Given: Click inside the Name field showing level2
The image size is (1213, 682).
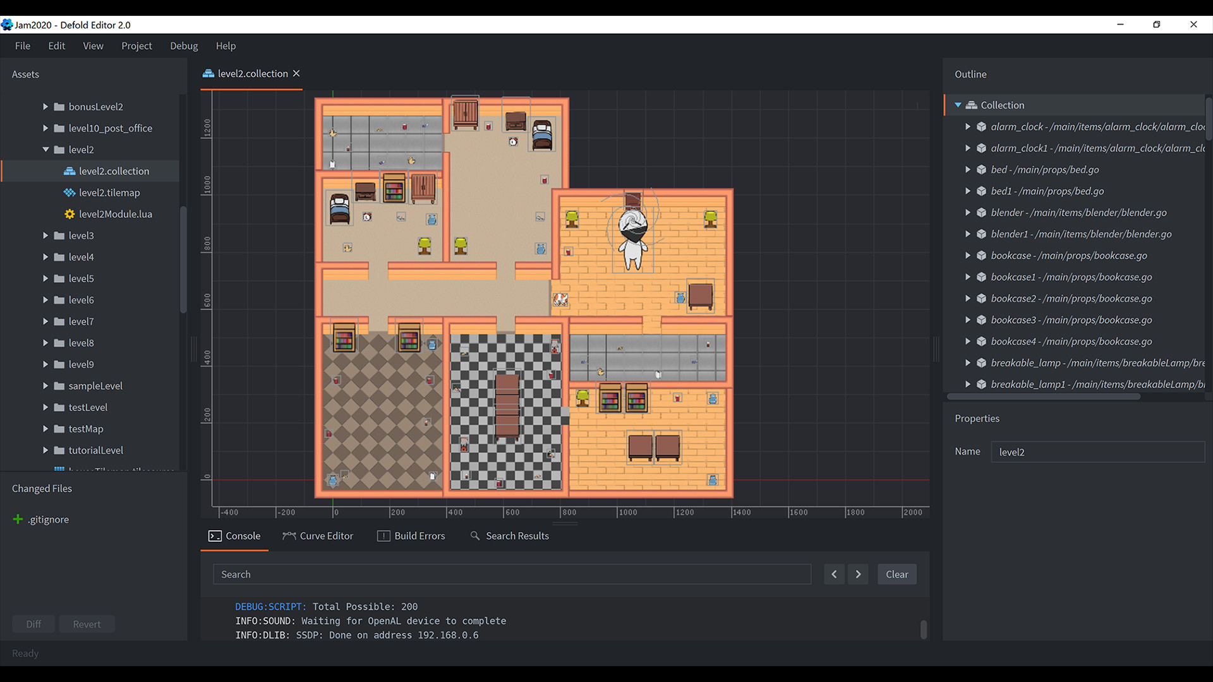Looking at the screenshot, I should tap(1097, 452).
